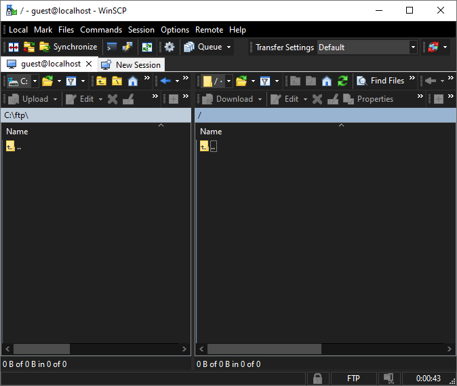Open the Preferences gear icon
457x386 pixels.
[x=170, y=47]
